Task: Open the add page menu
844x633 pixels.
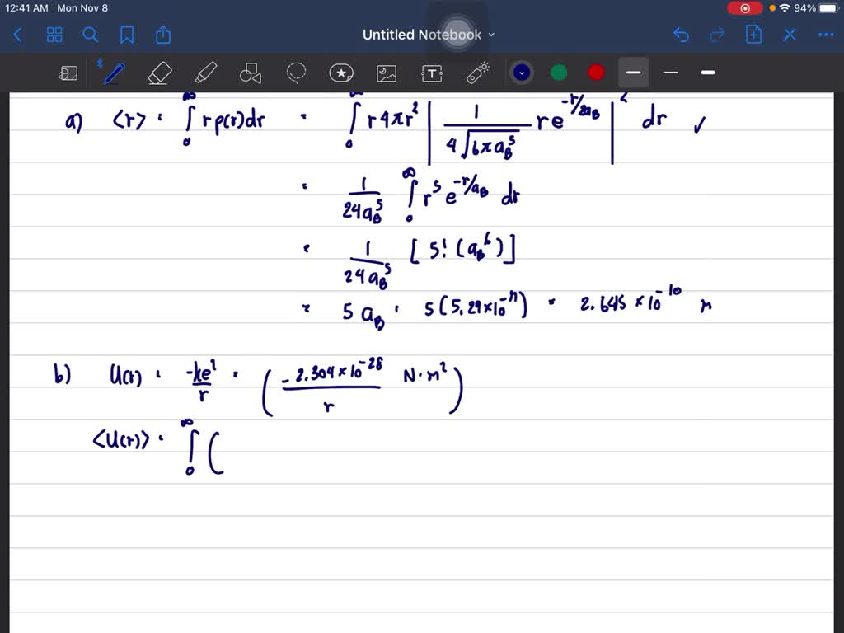Action: tap(753, 35)
